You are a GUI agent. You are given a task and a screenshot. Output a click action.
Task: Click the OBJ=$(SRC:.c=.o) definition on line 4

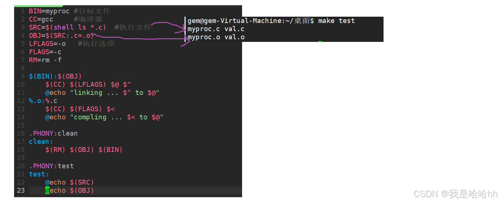(62, 36)
